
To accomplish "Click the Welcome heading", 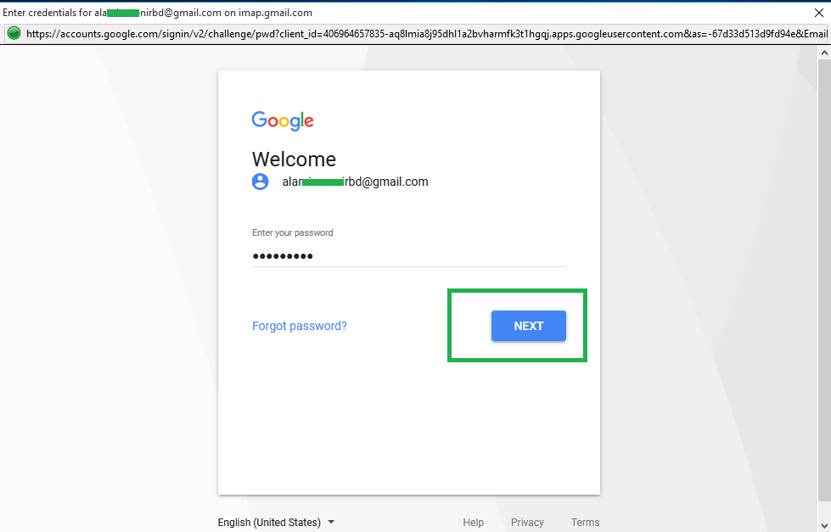I will 295,159.
